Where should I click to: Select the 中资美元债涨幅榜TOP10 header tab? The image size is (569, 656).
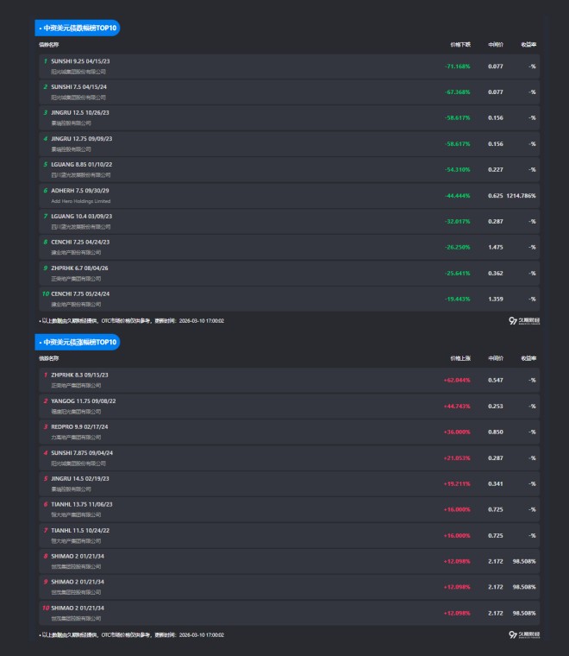click(78, 343)
